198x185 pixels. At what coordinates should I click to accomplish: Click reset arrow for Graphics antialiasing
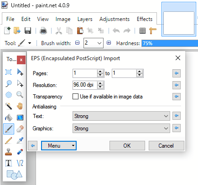tap(177, 128)
